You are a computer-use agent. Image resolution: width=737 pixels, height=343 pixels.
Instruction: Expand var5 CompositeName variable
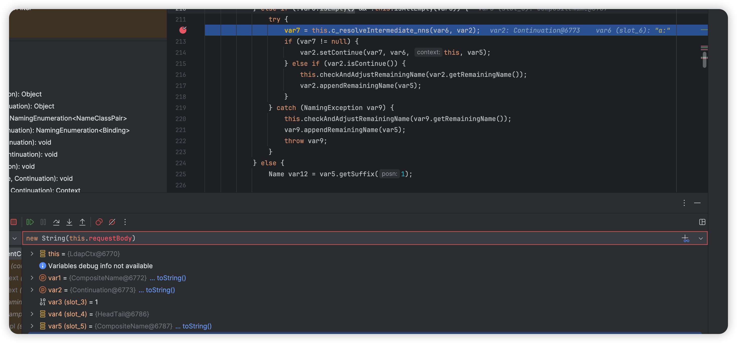click(x=32, y=326)
